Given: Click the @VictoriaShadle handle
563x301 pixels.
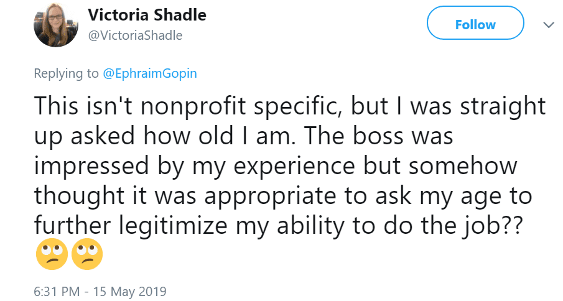Looking at the screenshot, I should 135,35.
